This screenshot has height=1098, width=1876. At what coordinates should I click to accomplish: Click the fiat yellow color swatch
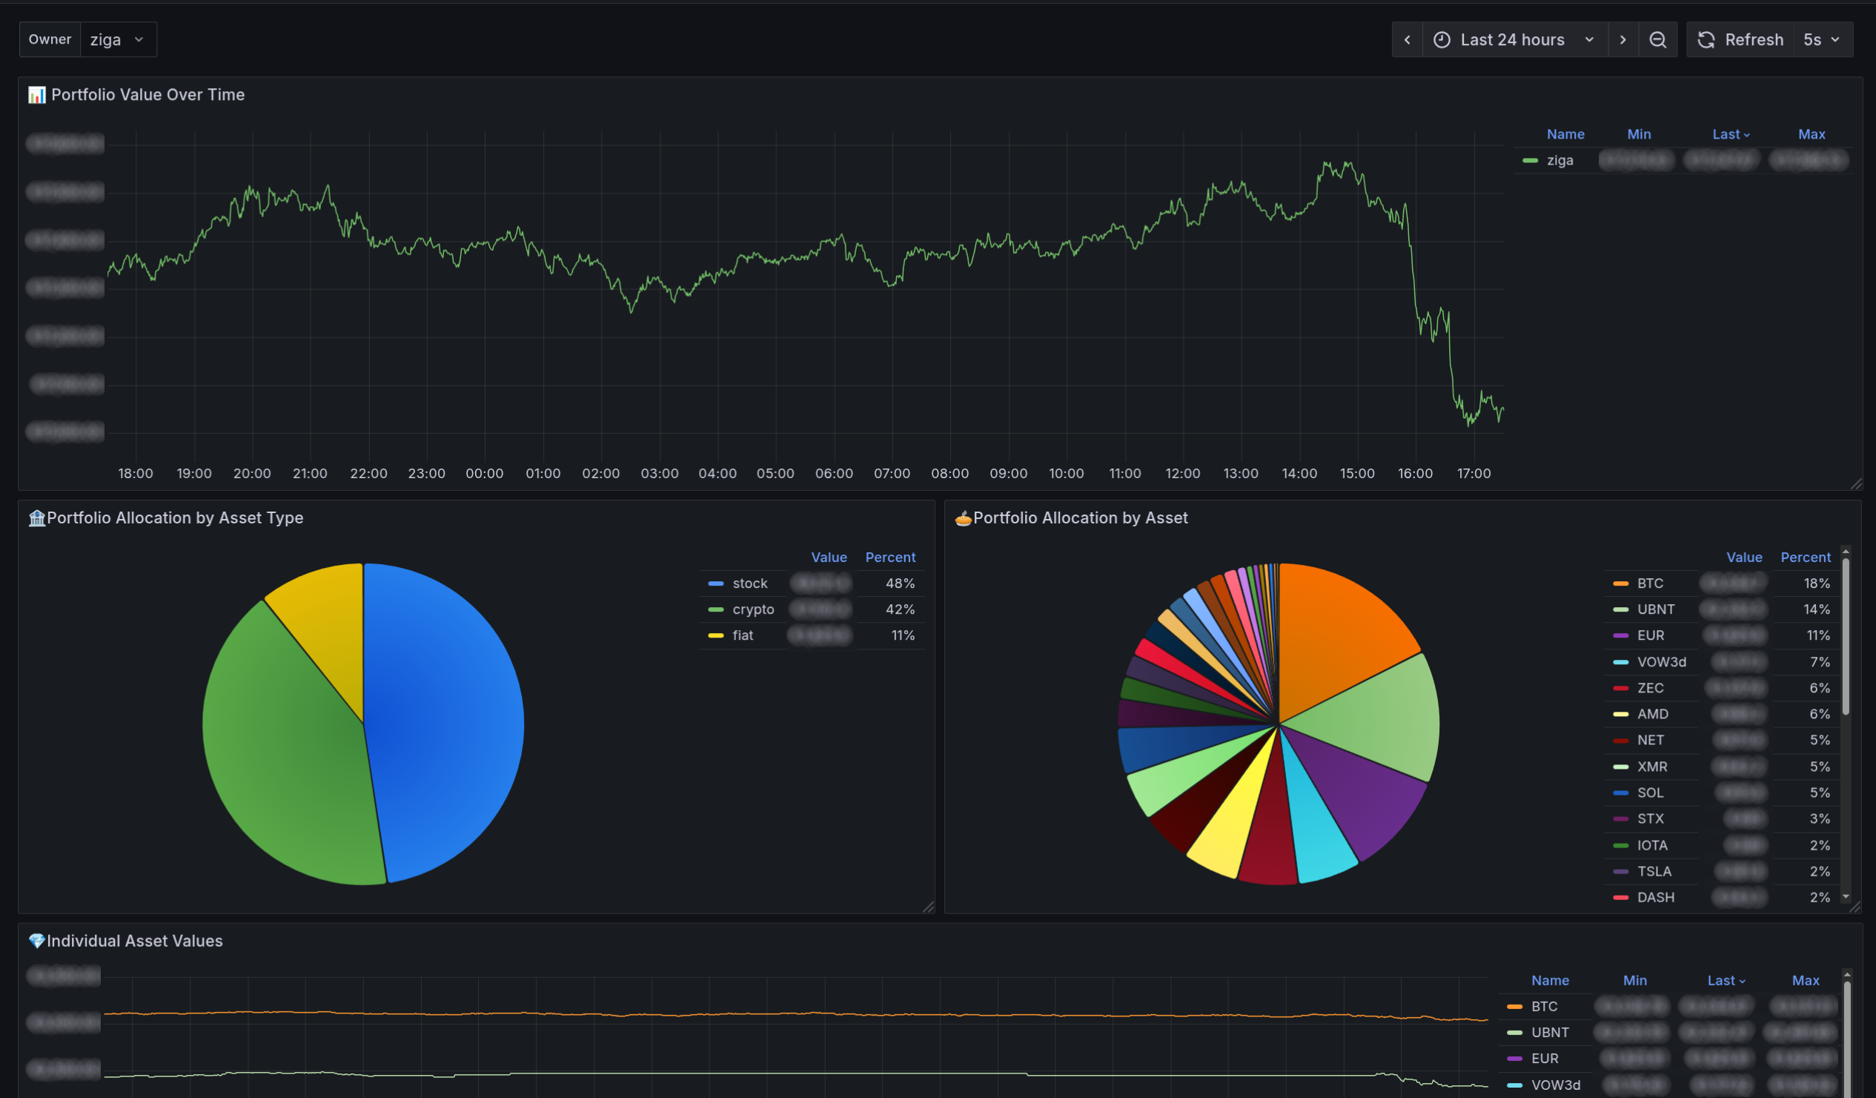pos(715,635)
